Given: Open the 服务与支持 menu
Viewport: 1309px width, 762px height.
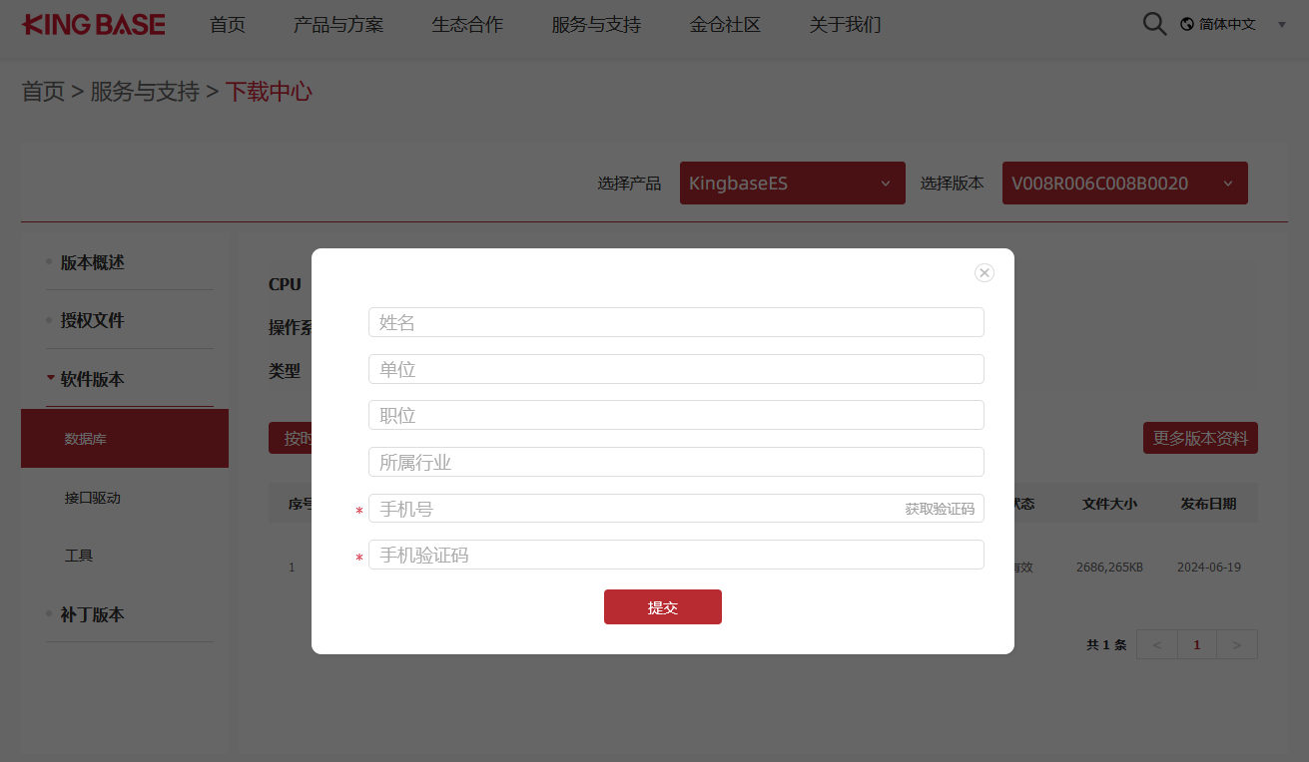Looking at the screenshot, I should tap(596, 25).
